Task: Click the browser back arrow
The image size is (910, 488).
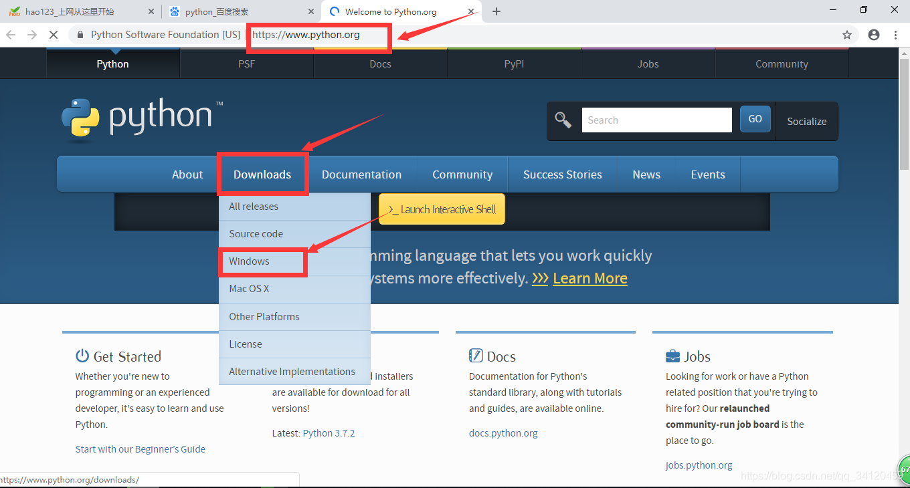Action: pos(11,35)
